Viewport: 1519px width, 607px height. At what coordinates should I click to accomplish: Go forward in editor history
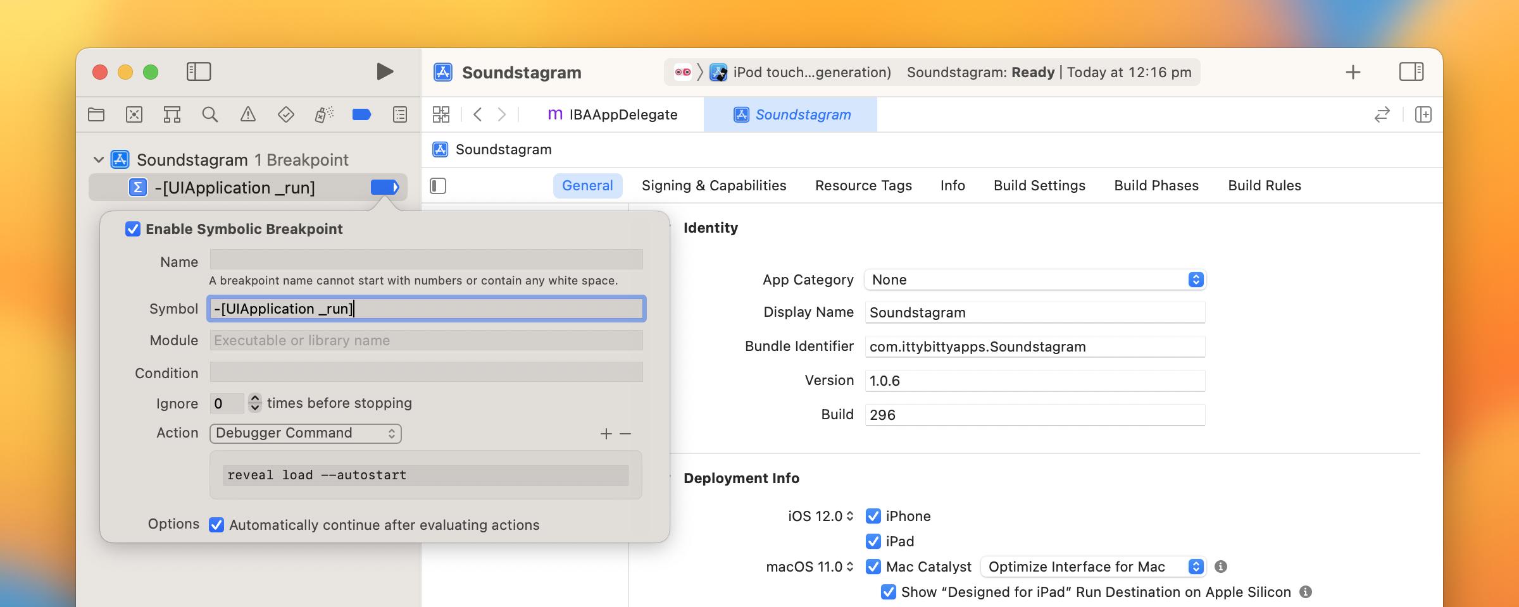502,114
